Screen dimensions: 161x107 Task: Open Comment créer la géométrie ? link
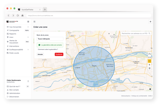click(x=48, y=49)
